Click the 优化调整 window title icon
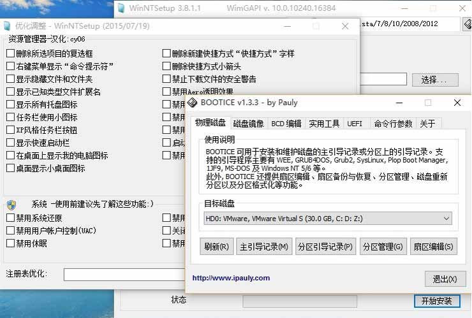This screenshot has height=318, width=472. click(x=7, y=26)
